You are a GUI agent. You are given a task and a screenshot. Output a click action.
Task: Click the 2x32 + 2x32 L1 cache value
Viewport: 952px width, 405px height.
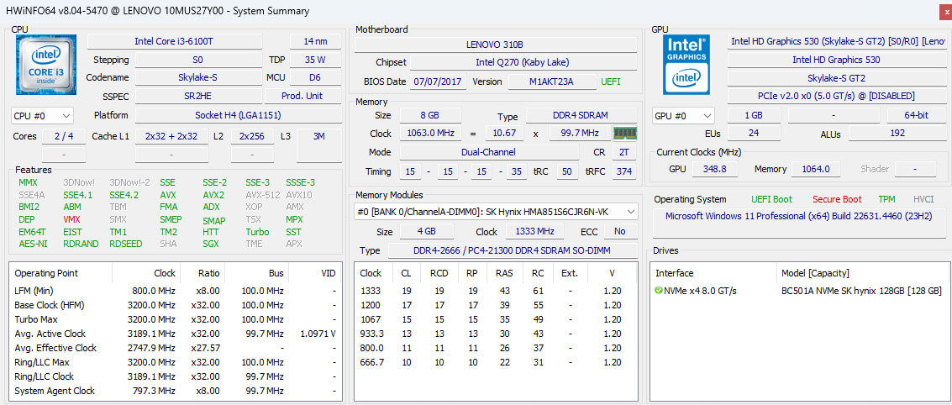[x=171, y=137]
